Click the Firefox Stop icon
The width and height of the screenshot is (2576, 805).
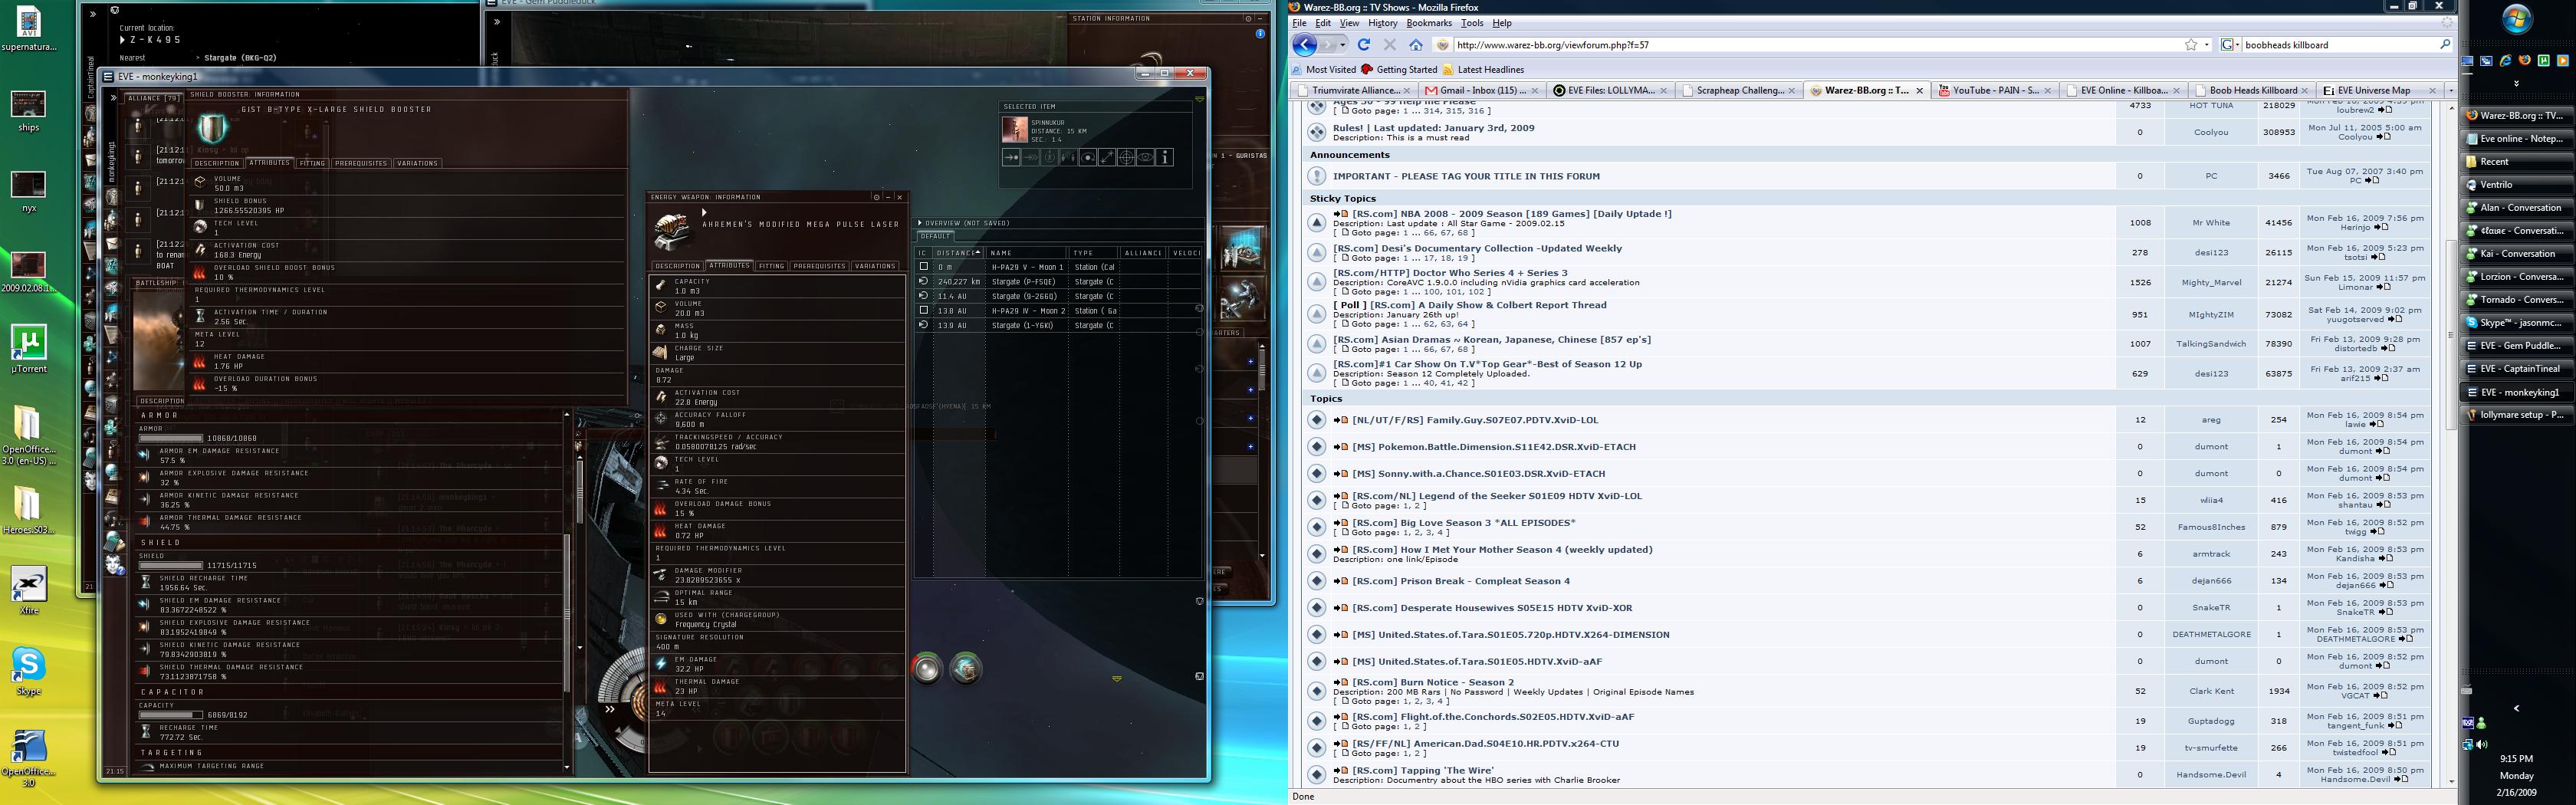[1389, 45]
